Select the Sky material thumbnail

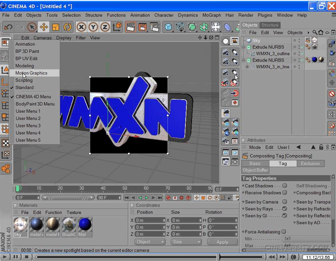[20, 227]
